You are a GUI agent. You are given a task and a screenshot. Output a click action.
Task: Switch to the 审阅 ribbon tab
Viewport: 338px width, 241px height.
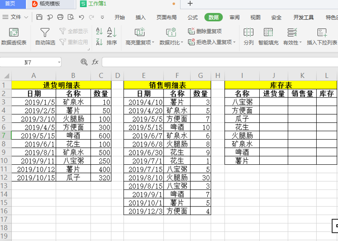pos(235,17)
